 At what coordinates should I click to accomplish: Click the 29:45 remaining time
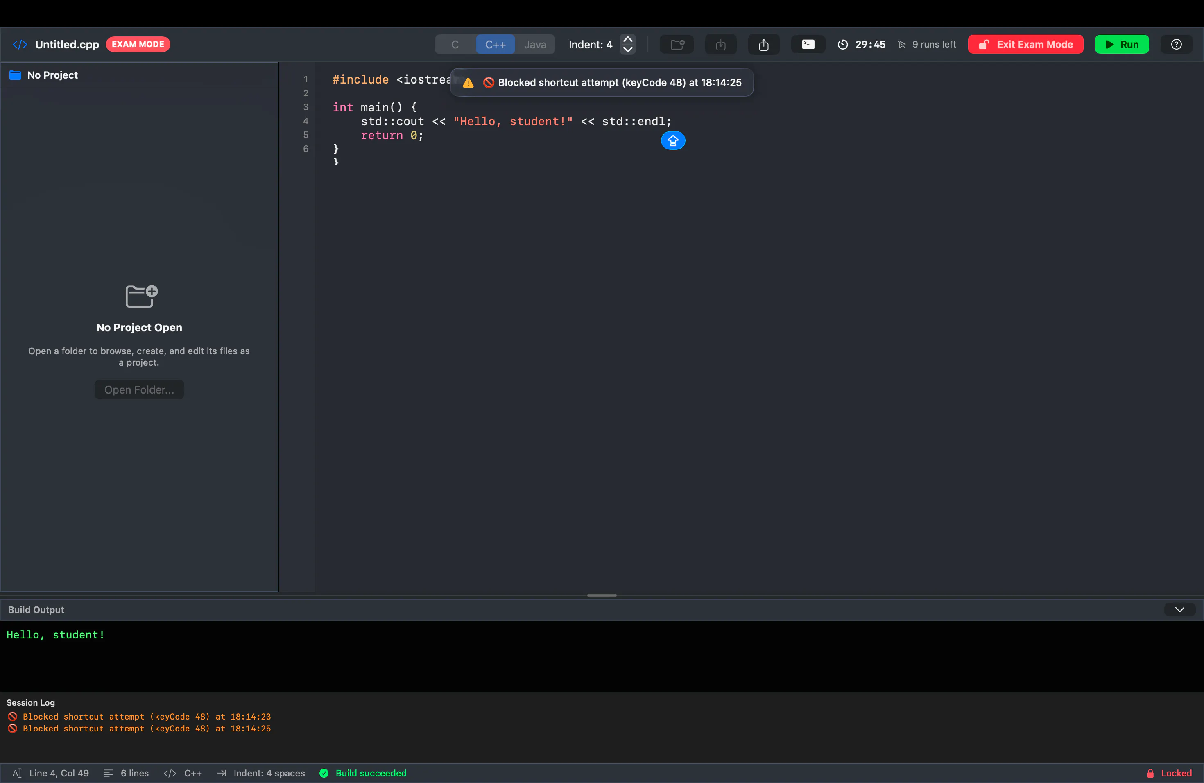[870, 45]
